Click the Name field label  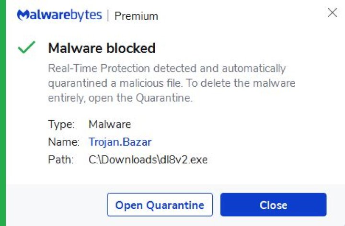point(63,142)
